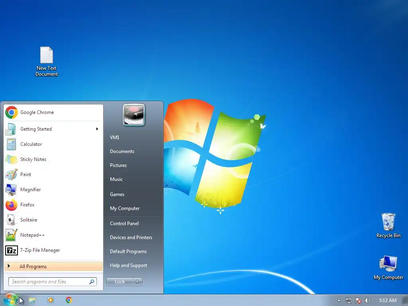The height and width of the screenshot is (306, 408).
Task: Launch Firefox from the Start menu
Action: 53,205
